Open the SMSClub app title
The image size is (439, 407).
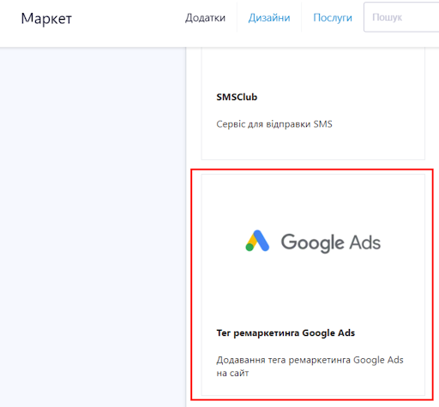[x=237, y=97]
